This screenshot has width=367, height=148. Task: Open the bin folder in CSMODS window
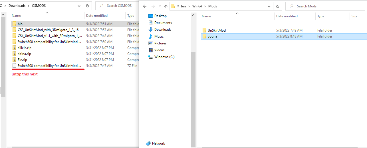pyautogui.click(x=20, y=24)
